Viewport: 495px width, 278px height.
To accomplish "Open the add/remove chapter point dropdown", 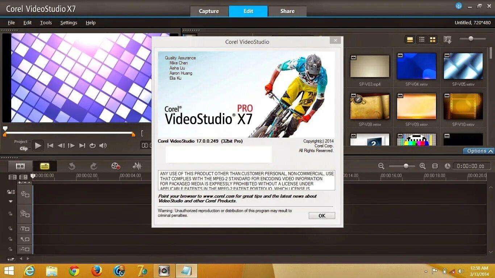I will pyautogui.click(x=25, y=183).
